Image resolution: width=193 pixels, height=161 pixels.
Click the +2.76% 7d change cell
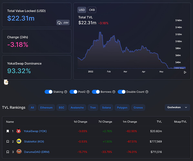[107, 131]
